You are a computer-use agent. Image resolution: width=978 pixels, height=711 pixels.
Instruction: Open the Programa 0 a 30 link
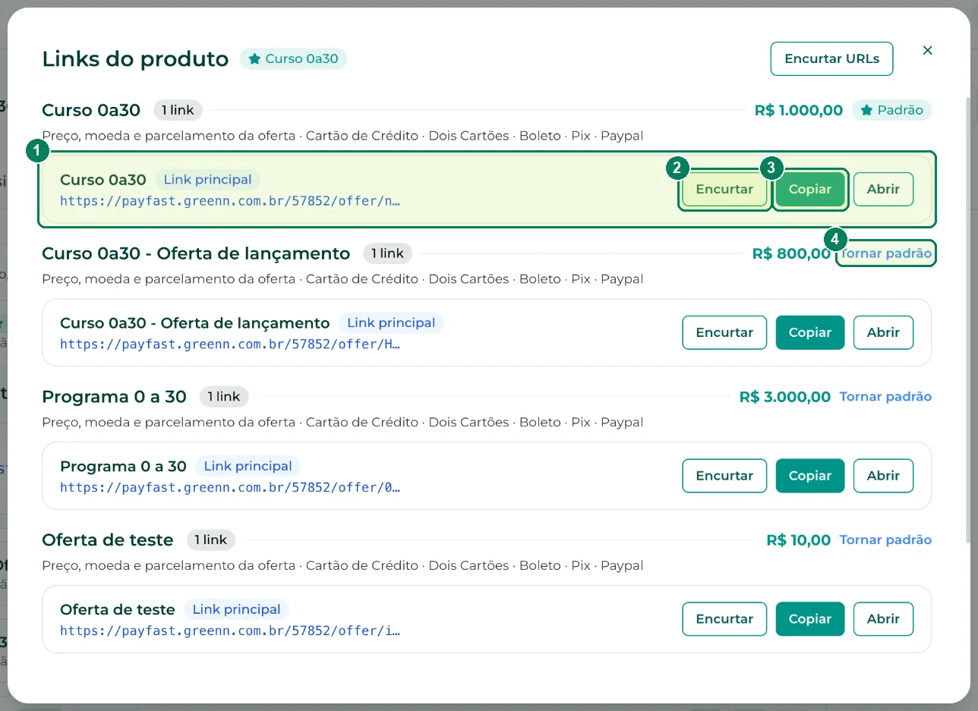pos(883,476)
